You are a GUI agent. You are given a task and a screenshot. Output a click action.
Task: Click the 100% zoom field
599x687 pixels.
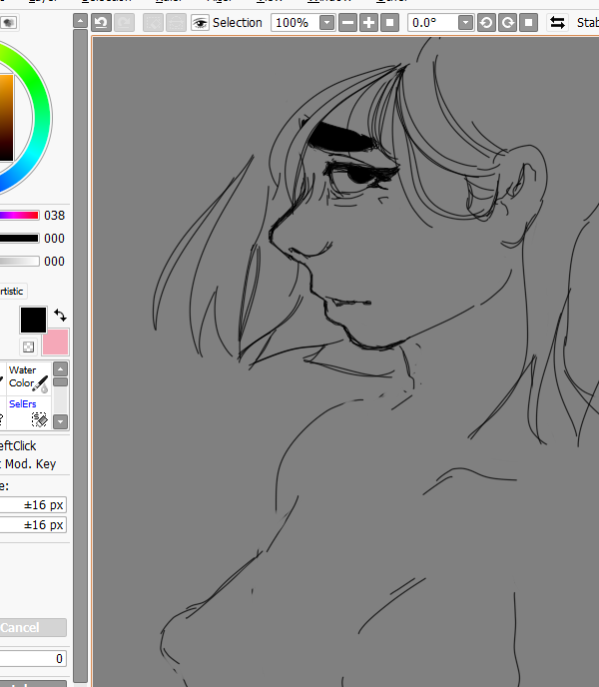(x=295, y=22)
